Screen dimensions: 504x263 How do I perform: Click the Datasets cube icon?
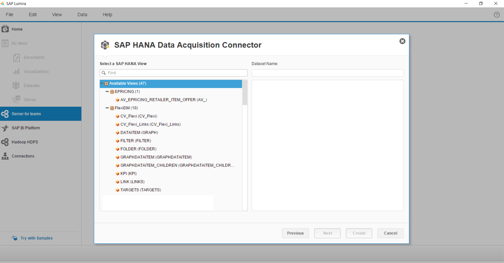pos(16,85)
